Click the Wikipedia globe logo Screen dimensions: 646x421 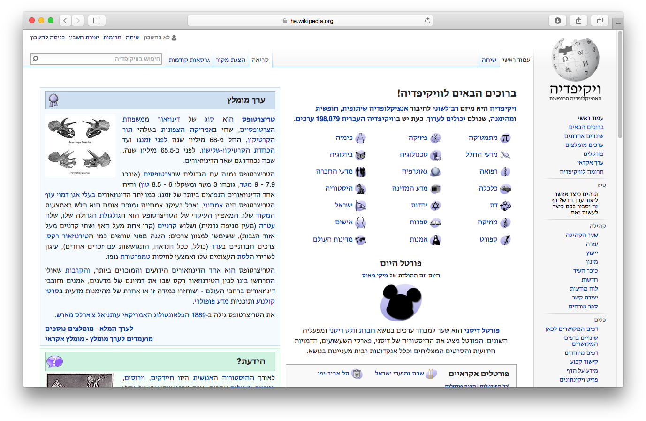pyautogui.click(x=575, y=60)
